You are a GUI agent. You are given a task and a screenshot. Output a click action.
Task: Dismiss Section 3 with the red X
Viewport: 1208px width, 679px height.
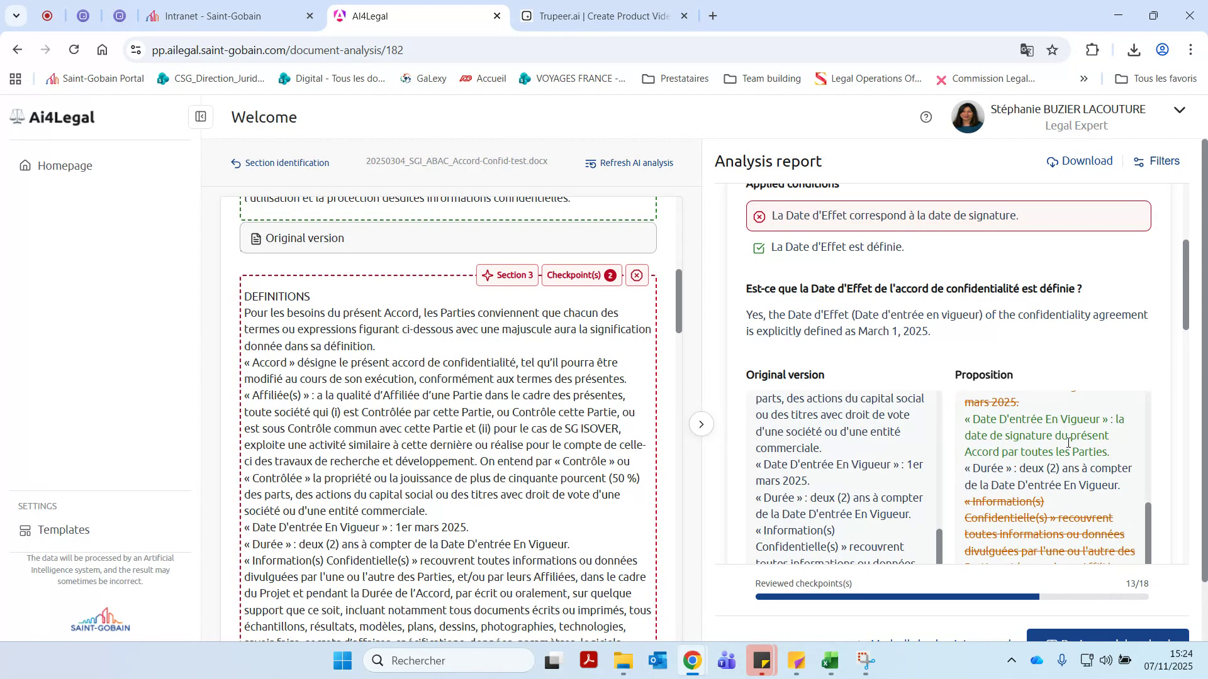pos(637,275)
